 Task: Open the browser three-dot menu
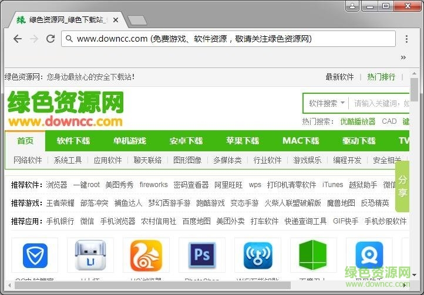coord(406,39)
